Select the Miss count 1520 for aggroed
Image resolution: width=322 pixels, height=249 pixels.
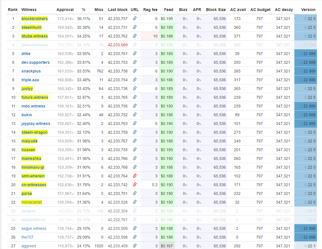(x=99, y=246)
